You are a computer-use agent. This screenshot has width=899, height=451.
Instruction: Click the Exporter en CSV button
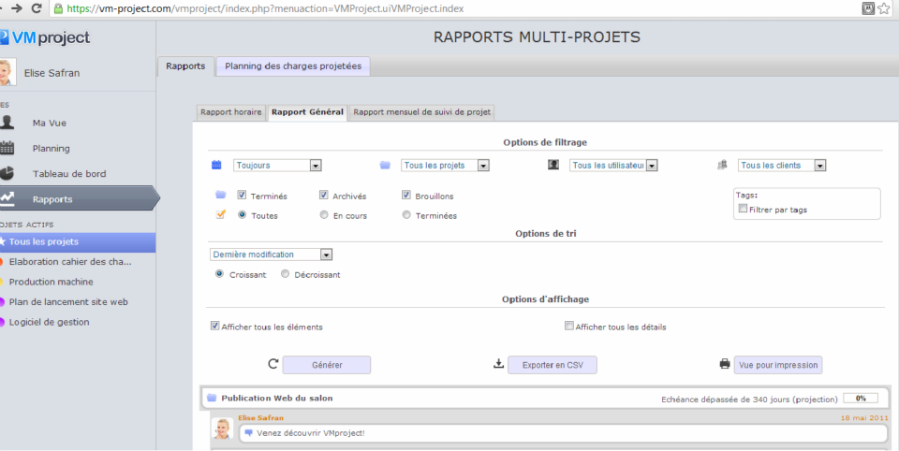[553, 365]
